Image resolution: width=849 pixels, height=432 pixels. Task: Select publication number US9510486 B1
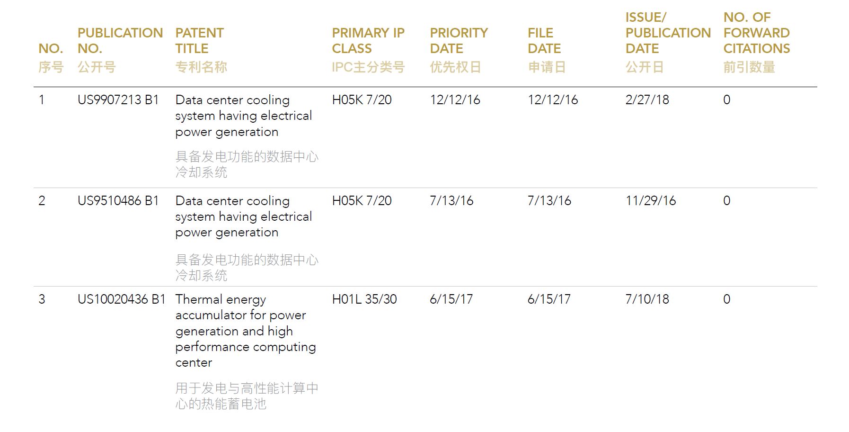coord(118,201)
